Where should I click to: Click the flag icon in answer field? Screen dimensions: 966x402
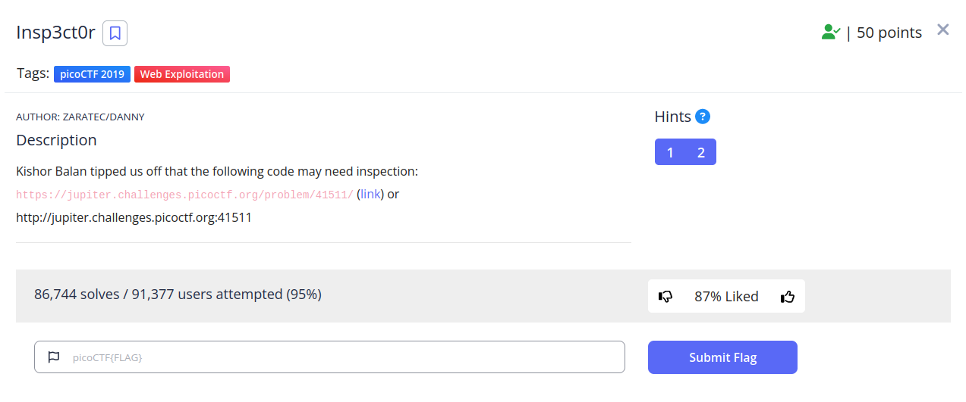click(x=54, y=357)
